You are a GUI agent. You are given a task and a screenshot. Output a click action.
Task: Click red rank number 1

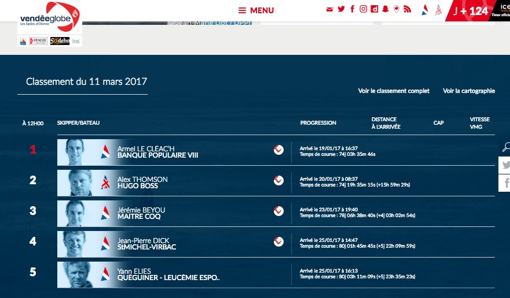pos(33,150)
